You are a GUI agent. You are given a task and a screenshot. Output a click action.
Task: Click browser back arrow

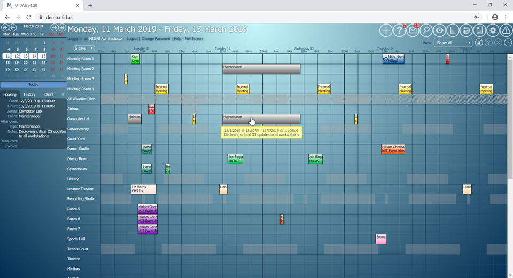coord(7,17)
